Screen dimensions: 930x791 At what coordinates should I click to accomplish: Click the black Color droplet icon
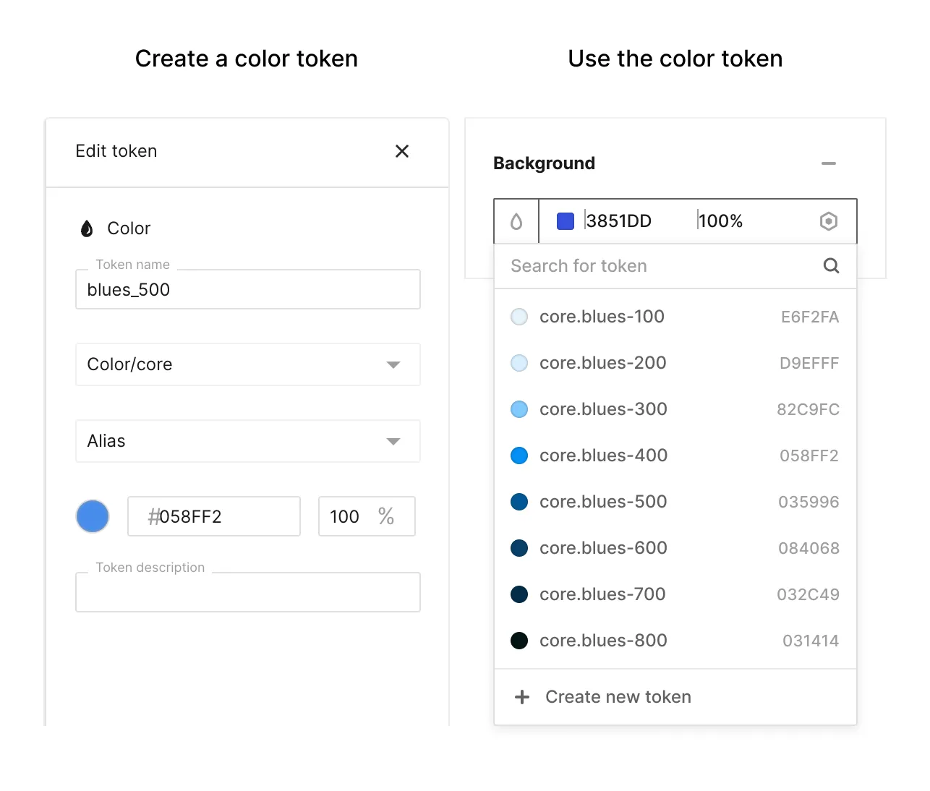point(87,228)
